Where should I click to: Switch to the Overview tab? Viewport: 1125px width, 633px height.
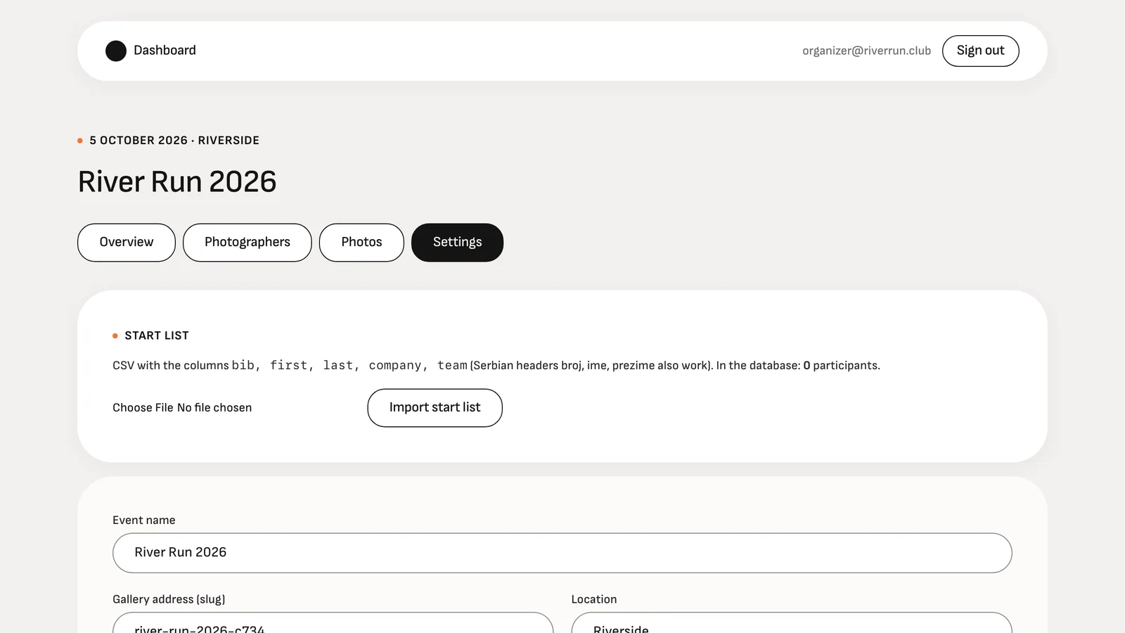[127, 243]
